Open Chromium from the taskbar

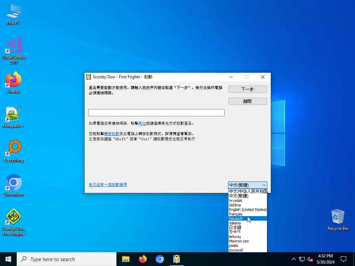tap(159, 259)
